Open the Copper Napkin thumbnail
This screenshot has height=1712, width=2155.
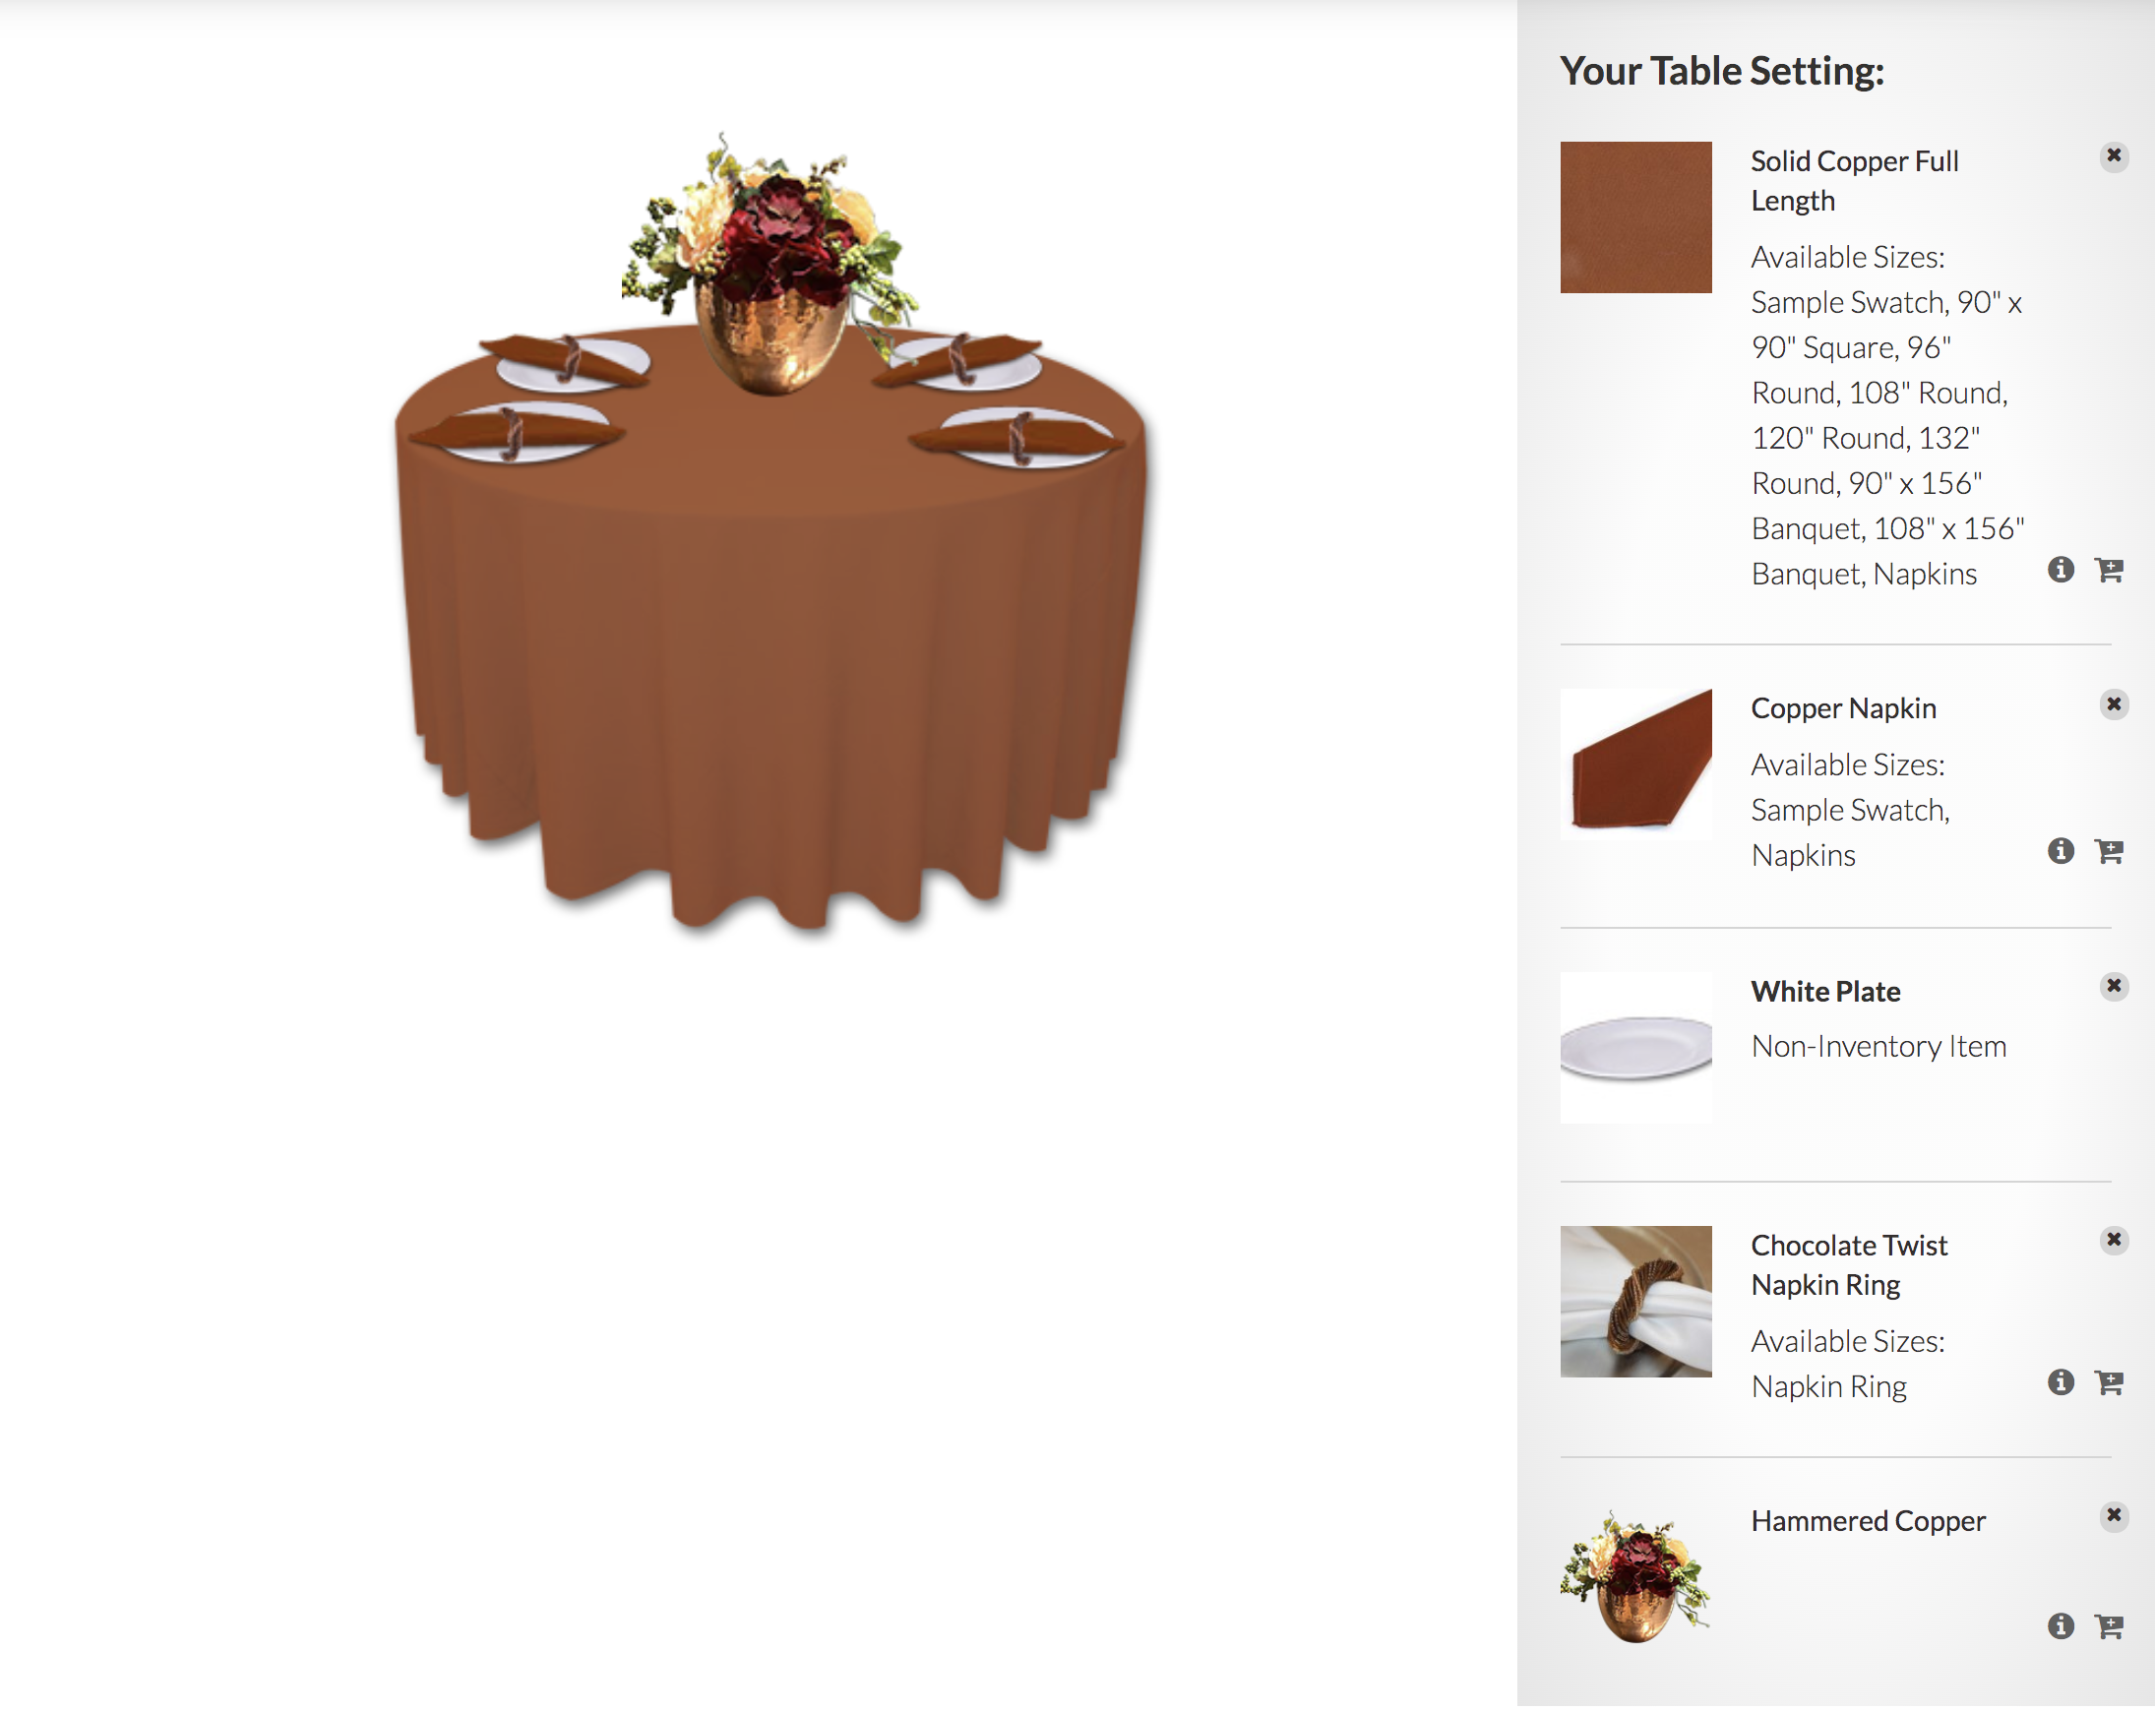click(1635, 764)
